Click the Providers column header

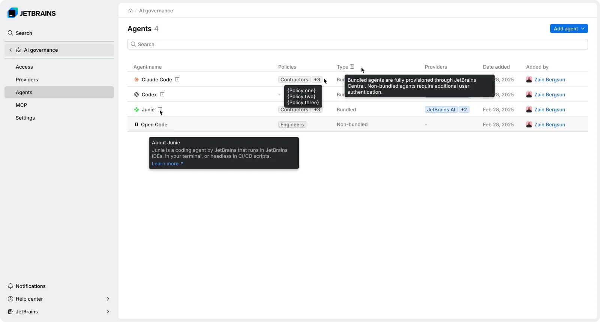point(436,67)
